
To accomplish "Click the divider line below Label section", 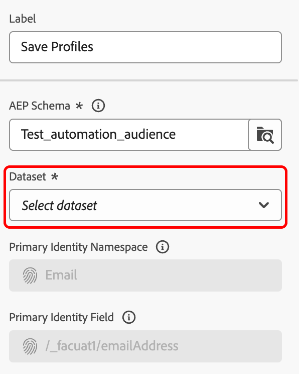I will (x=149, y=80).
